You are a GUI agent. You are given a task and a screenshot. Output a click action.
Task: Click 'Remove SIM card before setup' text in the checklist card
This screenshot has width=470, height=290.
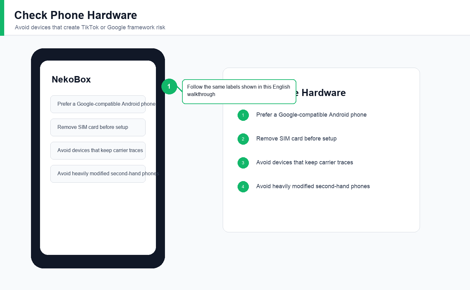point(296,139)
